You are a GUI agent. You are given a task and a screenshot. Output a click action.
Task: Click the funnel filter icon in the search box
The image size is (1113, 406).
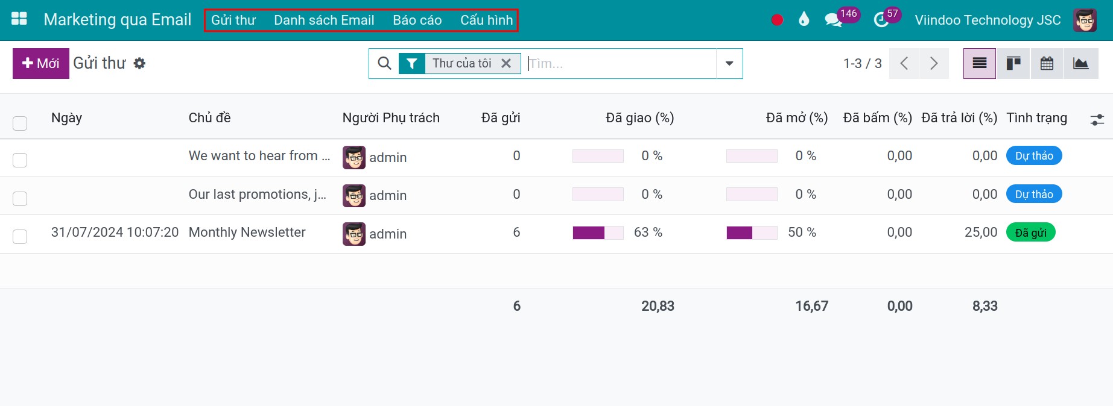point(411,63)
